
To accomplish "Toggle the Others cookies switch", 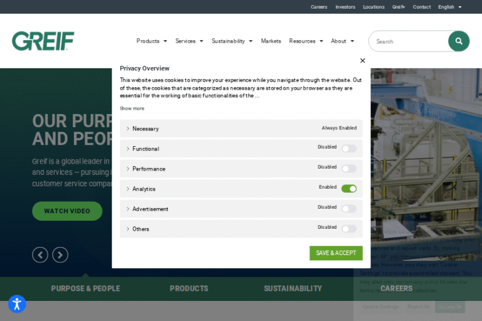I will point(349,229).
